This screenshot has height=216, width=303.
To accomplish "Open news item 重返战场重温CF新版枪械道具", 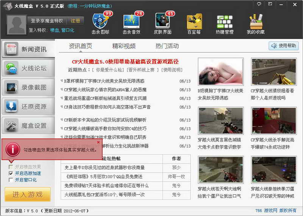I will point(105,98).
